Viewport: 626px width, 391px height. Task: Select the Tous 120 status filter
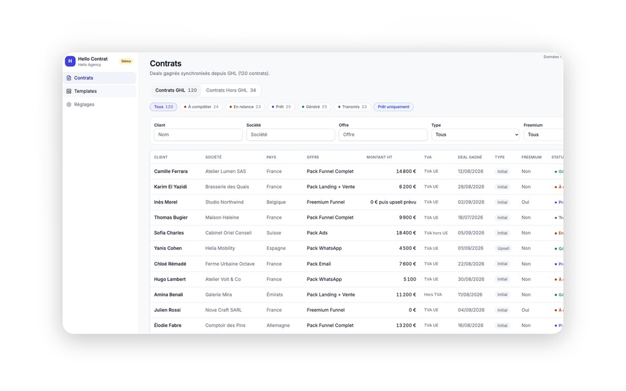(x=163, y=106)
